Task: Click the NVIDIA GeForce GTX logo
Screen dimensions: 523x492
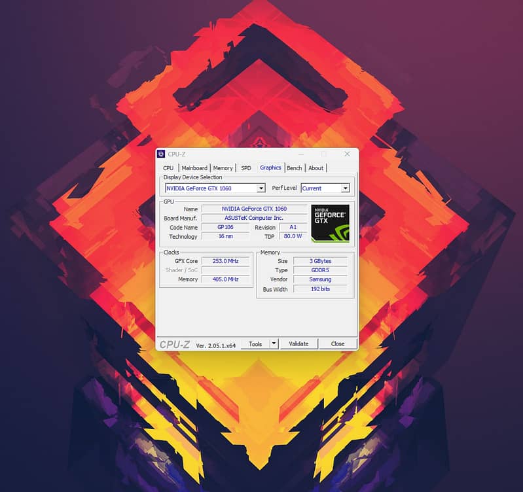Action: [x=331, y=223]
